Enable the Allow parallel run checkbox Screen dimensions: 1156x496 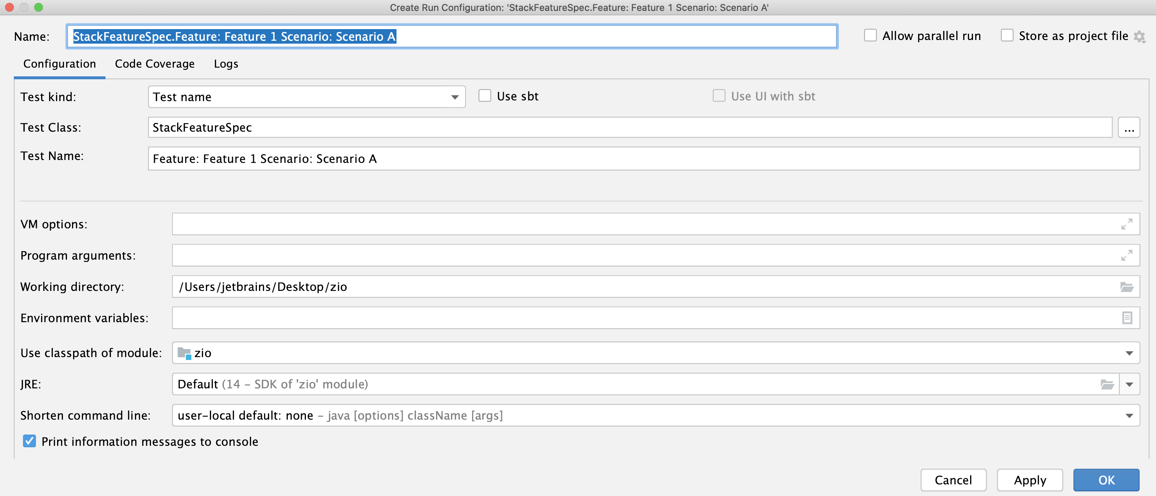tap(870, 35)
